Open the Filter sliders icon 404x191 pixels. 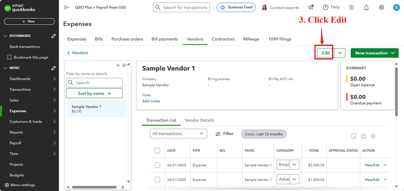pyautogui.click(x=218, y=134)
